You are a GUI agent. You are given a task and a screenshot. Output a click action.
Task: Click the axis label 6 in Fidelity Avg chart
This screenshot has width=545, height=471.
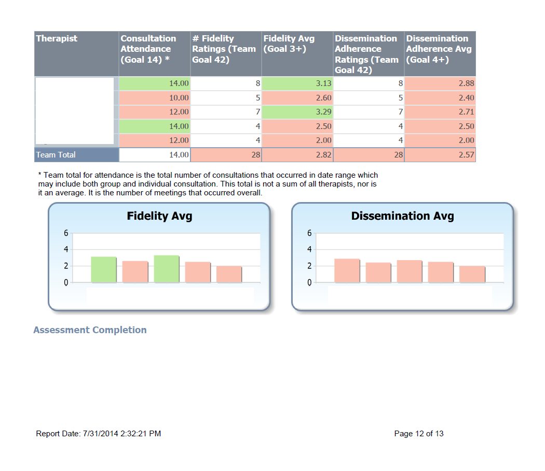click(x=66, y=233)
